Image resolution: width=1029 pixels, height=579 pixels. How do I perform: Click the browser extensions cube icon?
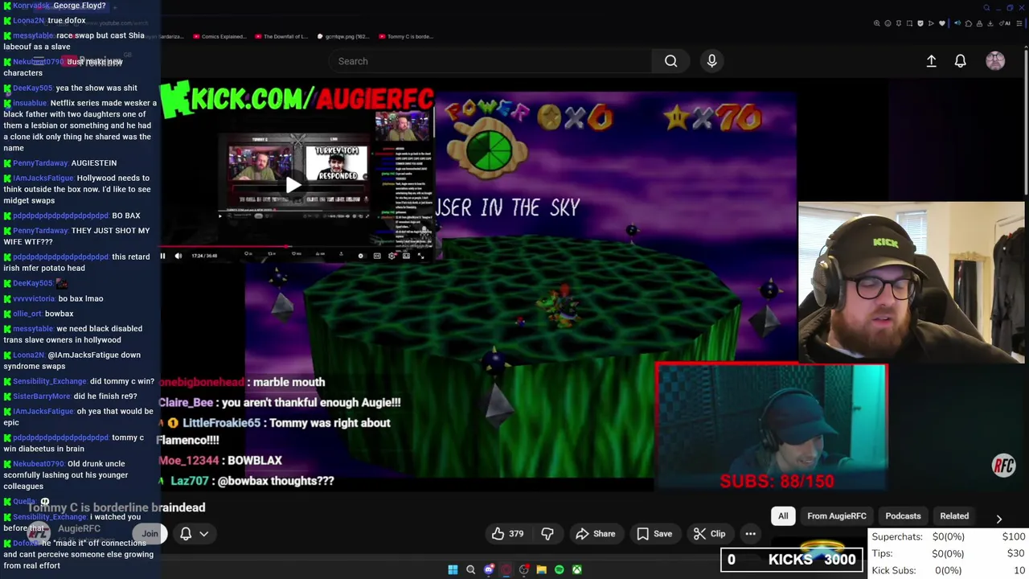coord(969,23)
